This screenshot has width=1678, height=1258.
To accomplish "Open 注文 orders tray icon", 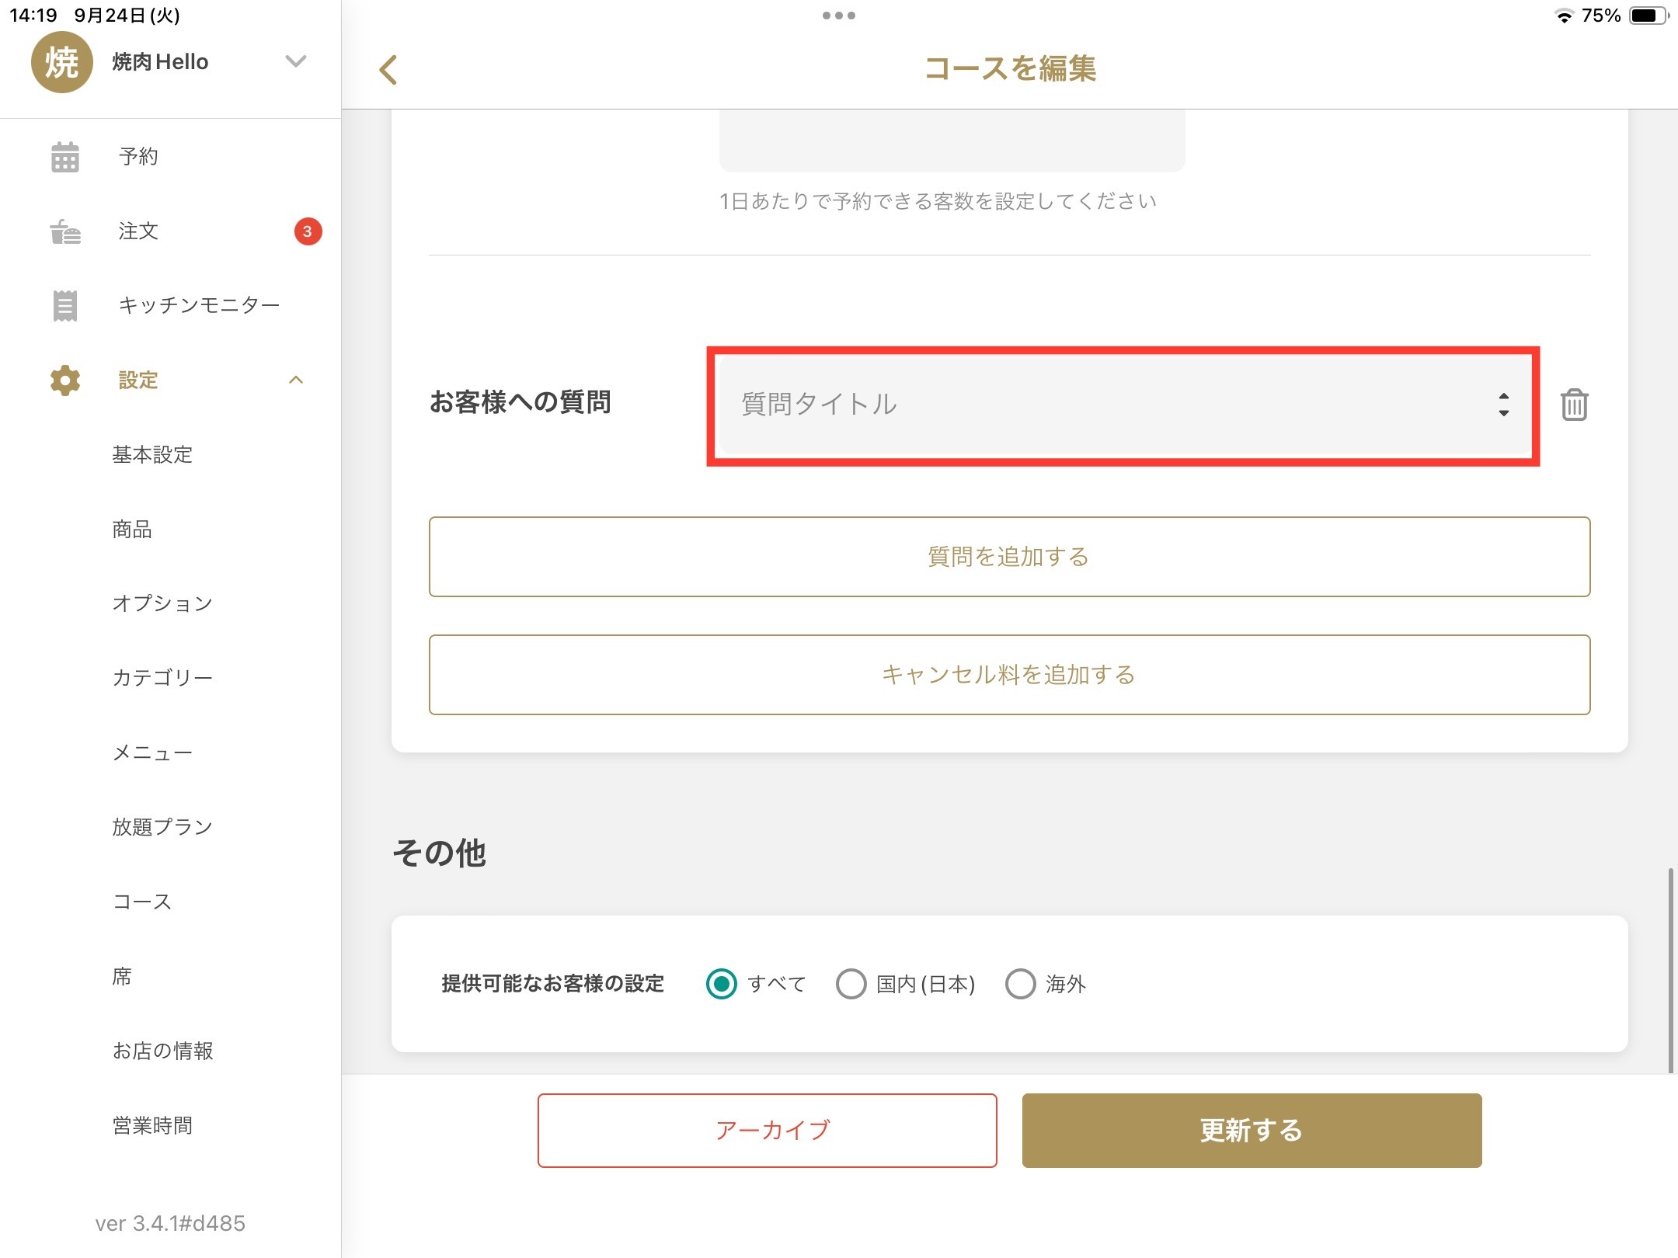I will point(65,231).
